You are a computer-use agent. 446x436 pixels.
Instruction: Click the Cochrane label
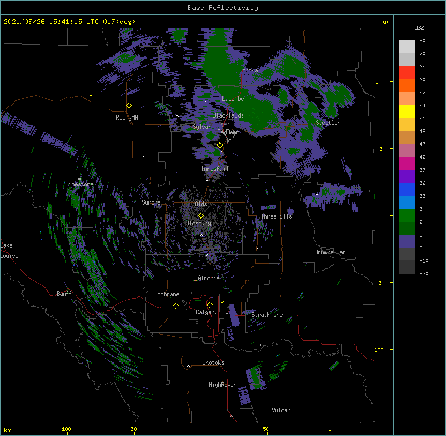click(x=167, y=294)
